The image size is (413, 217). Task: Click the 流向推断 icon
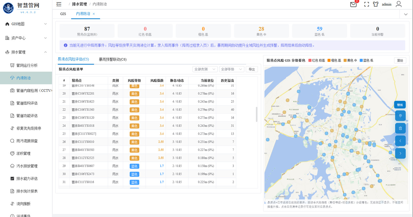pos(12,204)
